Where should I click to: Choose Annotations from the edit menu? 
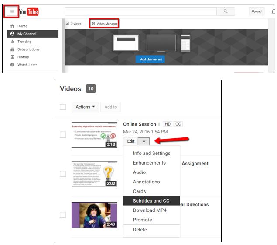(x=151, y=182)
